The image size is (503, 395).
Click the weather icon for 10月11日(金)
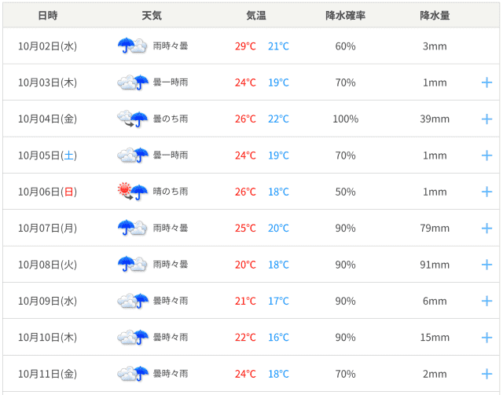(132, 373)
